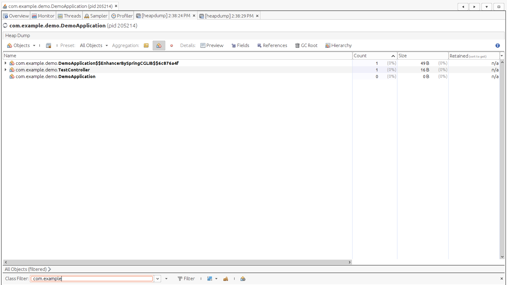
Task: Click the All Objects (filtered) breadcrumb
Action: 26,269
